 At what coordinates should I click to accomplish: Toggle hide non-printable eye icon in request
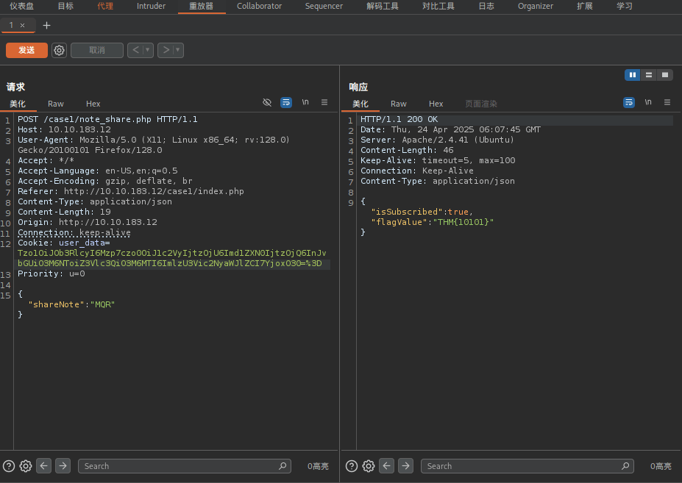pos(267,103)
